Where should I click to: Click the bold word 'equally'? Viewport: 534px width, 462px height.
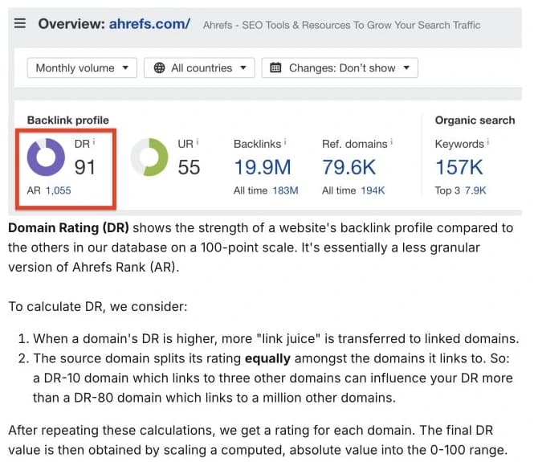267,359
